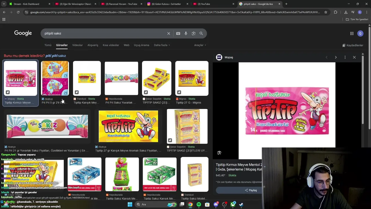Open preview panel more options menu
Image resolution: width=371 pixels, height=209 pixels.
[345, 57]
